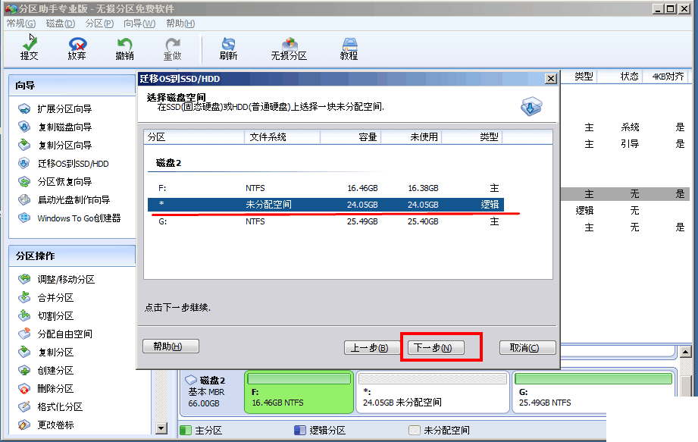This screenshot has height=442, width=698.
Task: Click the 删除分区 sidebar icon
Action: click(x=44, y=388)
